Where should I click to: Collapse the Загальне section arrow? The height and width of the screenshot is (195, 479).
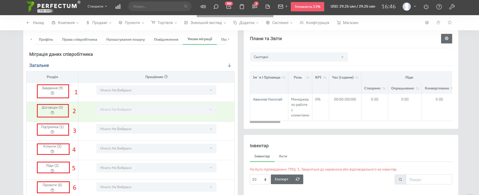point(229,65)
